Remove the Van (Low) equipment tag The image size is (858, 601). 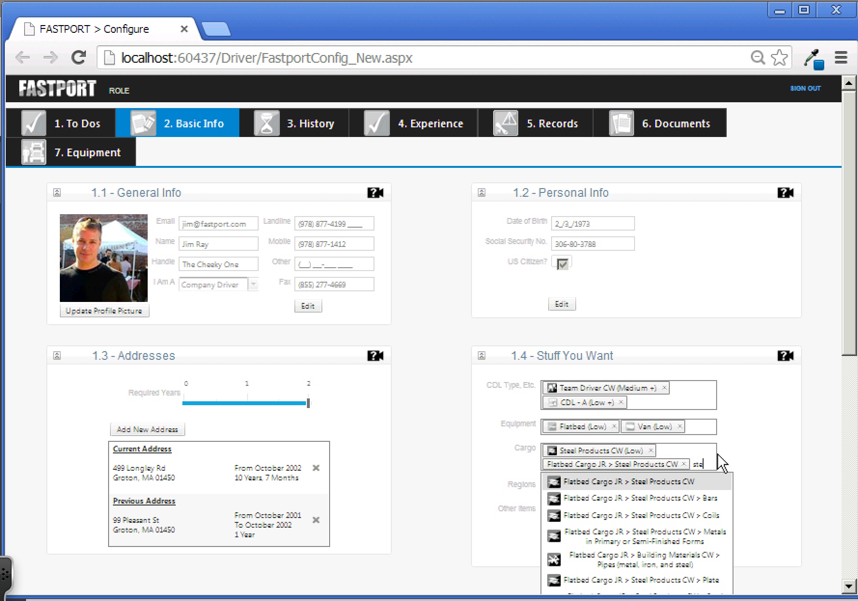point(679,426)
